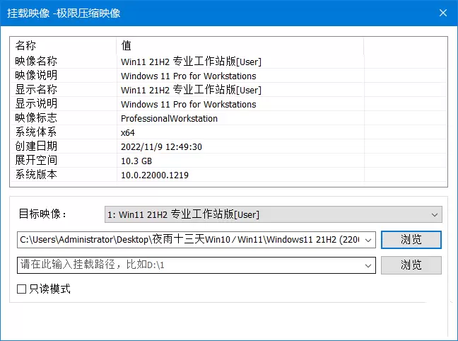Click 浏览 button next to mount path field

point(411,265)
